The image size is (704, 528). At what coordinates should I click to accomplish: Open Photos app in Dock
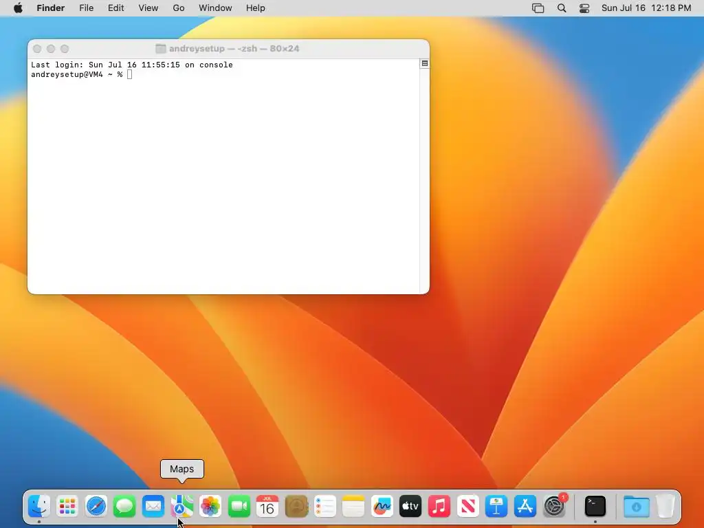pos(210,507)
